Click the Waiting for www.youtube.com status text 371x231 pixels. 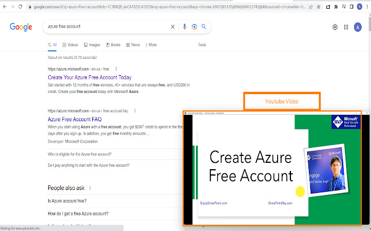(21, 229)
